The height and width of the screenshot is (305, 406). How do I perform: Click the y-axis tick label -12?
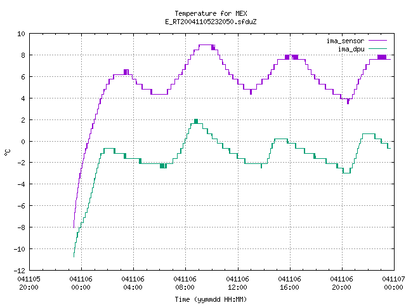(x=20, y=271)
